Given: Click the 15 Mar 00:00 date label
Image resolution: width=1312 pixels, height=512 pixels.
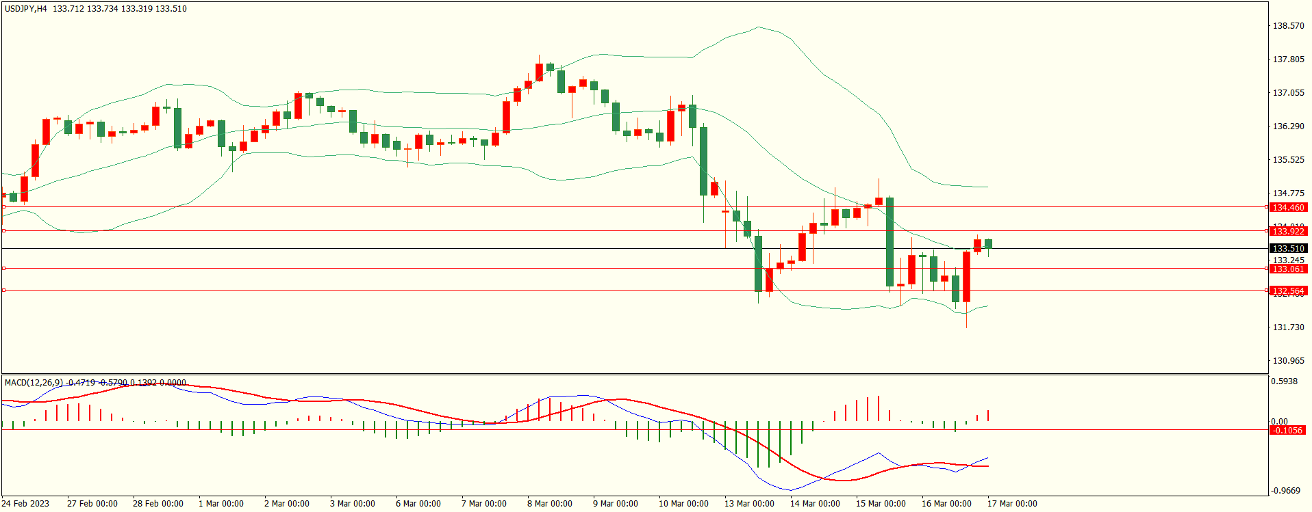Looking at the screenshot, I should tap(881, 504).
